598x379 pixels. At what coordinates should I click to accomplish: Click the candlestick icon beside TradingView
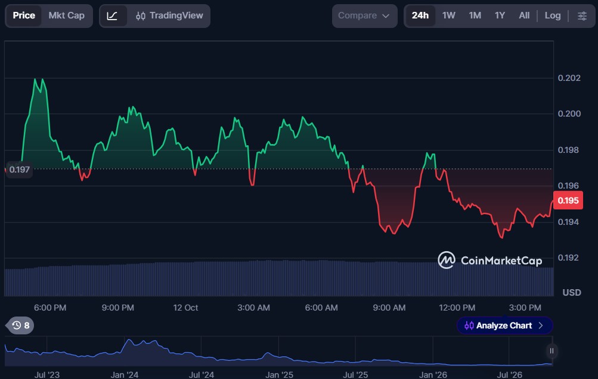(140, 16)
